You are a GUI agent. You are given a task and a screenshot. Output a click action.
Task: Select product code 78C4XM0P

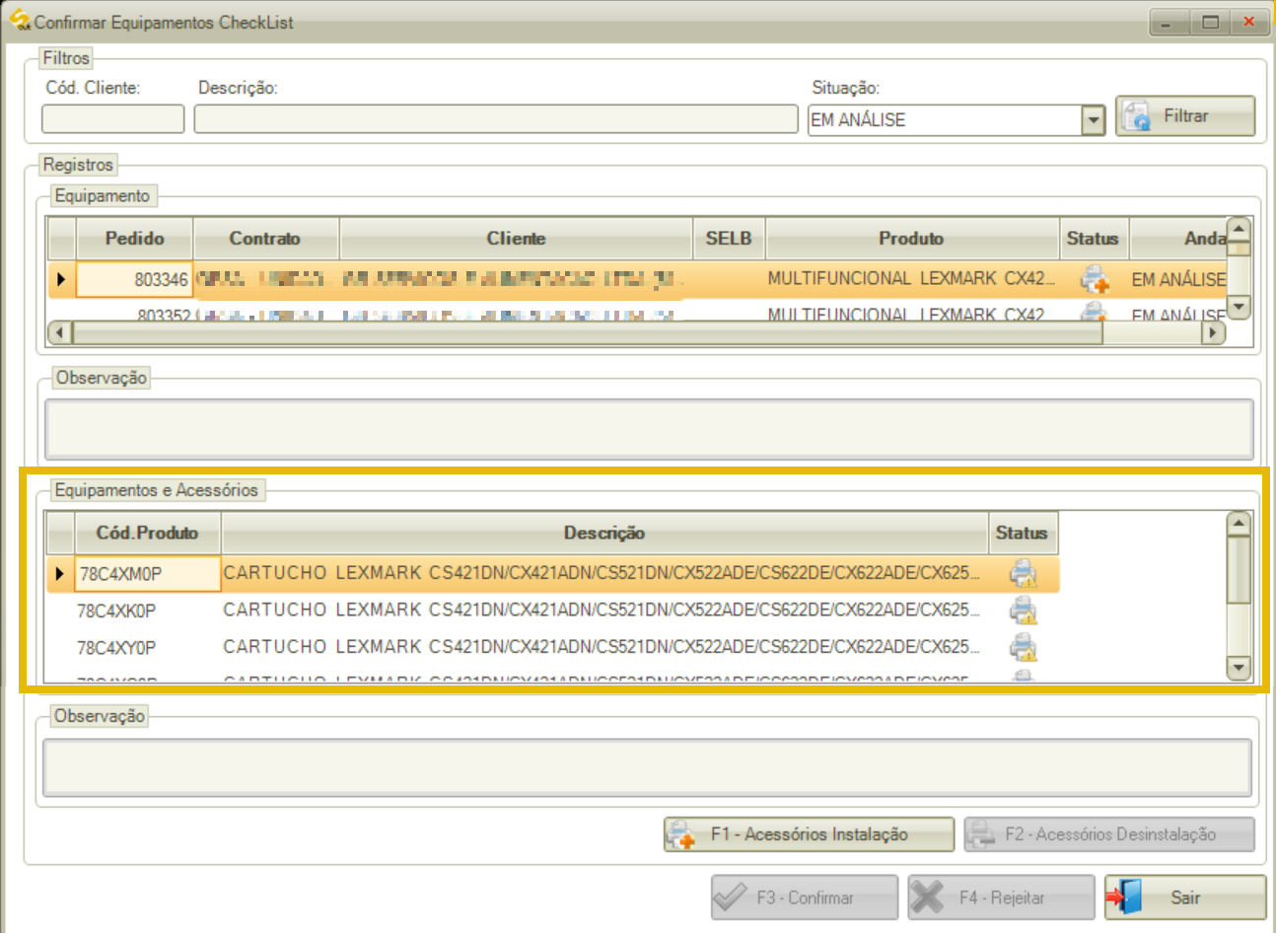(148, 574)
